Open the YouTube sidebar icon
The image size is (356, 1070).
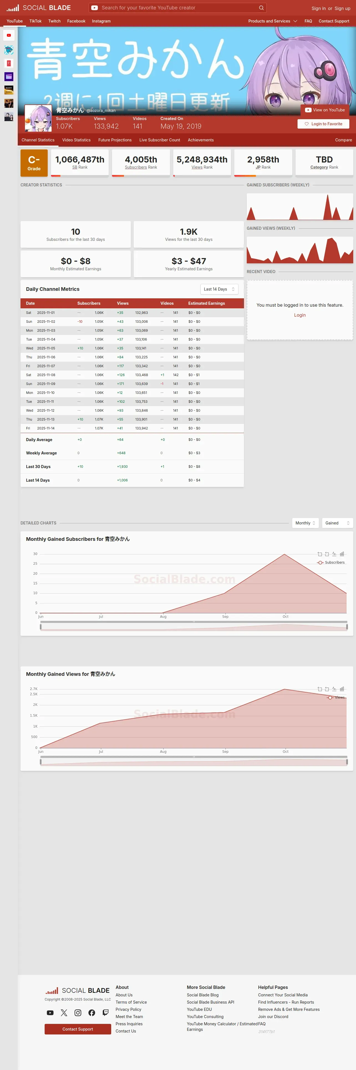click(9, 35)
